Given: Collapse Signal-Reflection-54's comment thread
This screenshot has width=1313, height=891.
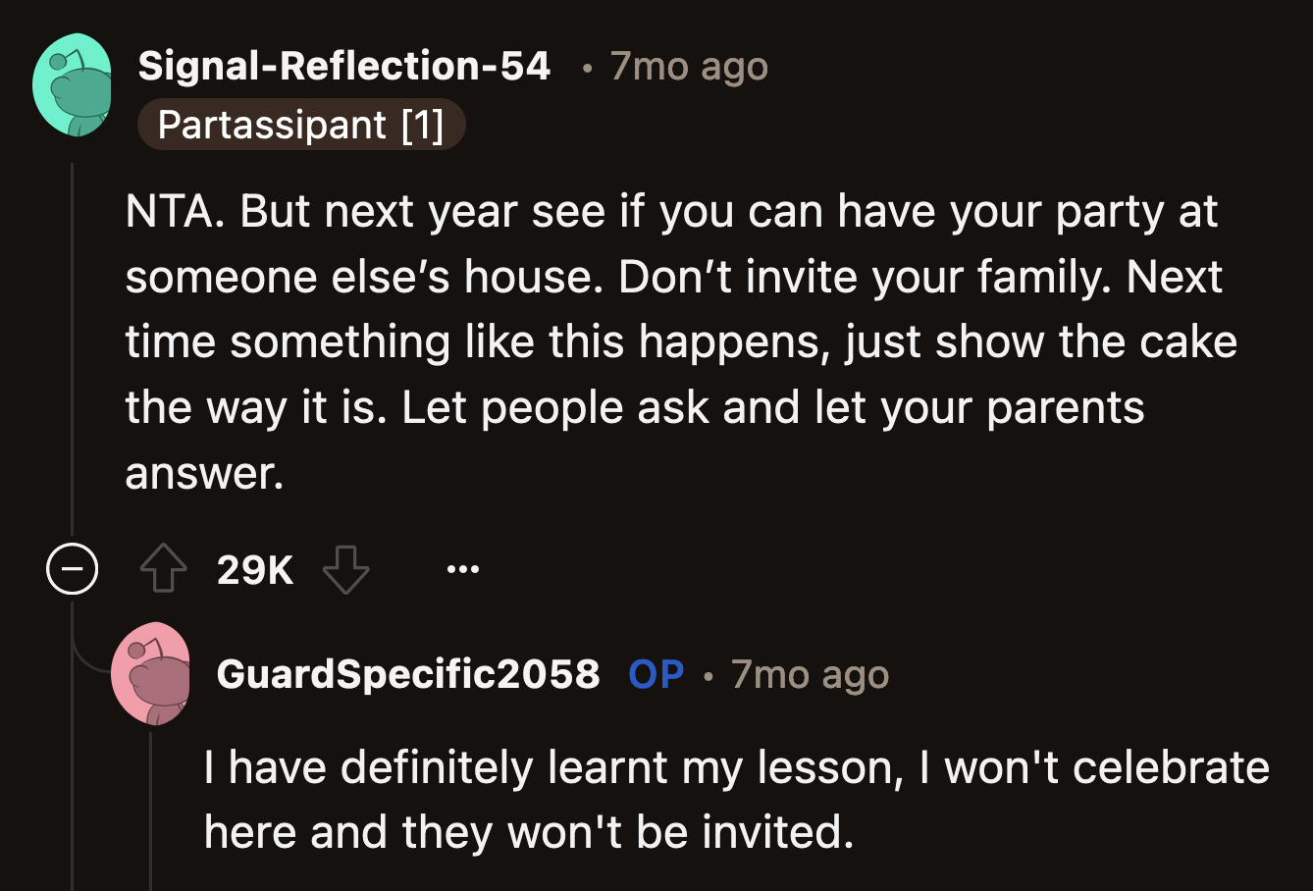Looking at the screenshot, I should (70, 568).
